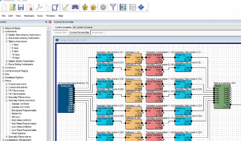The image size is (241, 141).
Task: Click the control screen icon beside the funnel
Action: point(123,7)
